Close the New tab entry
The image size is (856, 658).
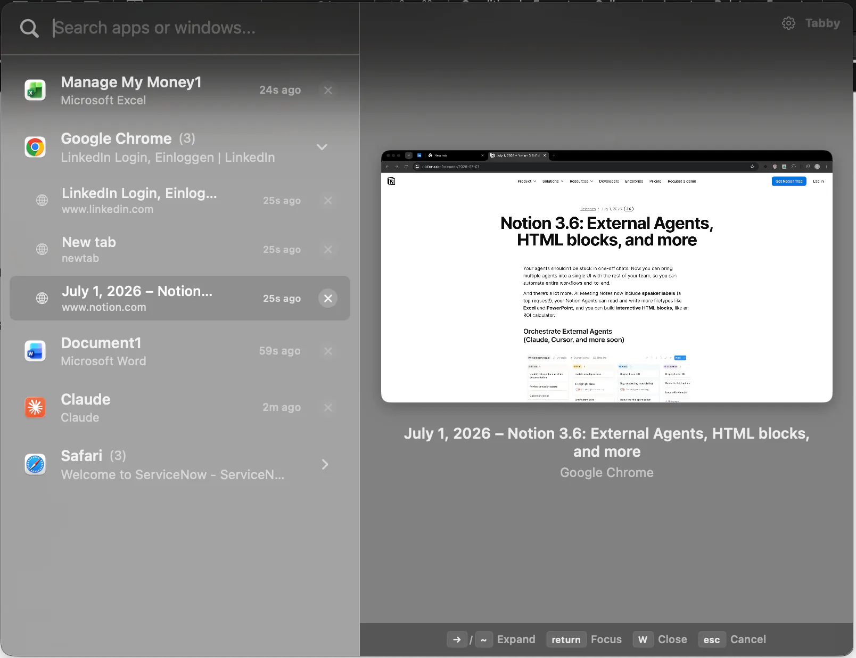pyautogui.click(x=328, y=249)
